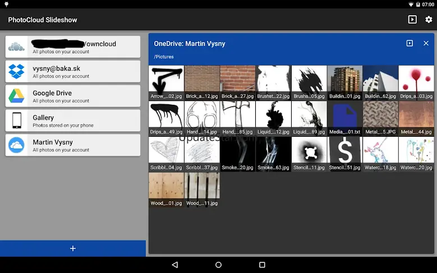Select the ownCloud account
This screenshot has height=273, width=437.
[x=73, y=47]
